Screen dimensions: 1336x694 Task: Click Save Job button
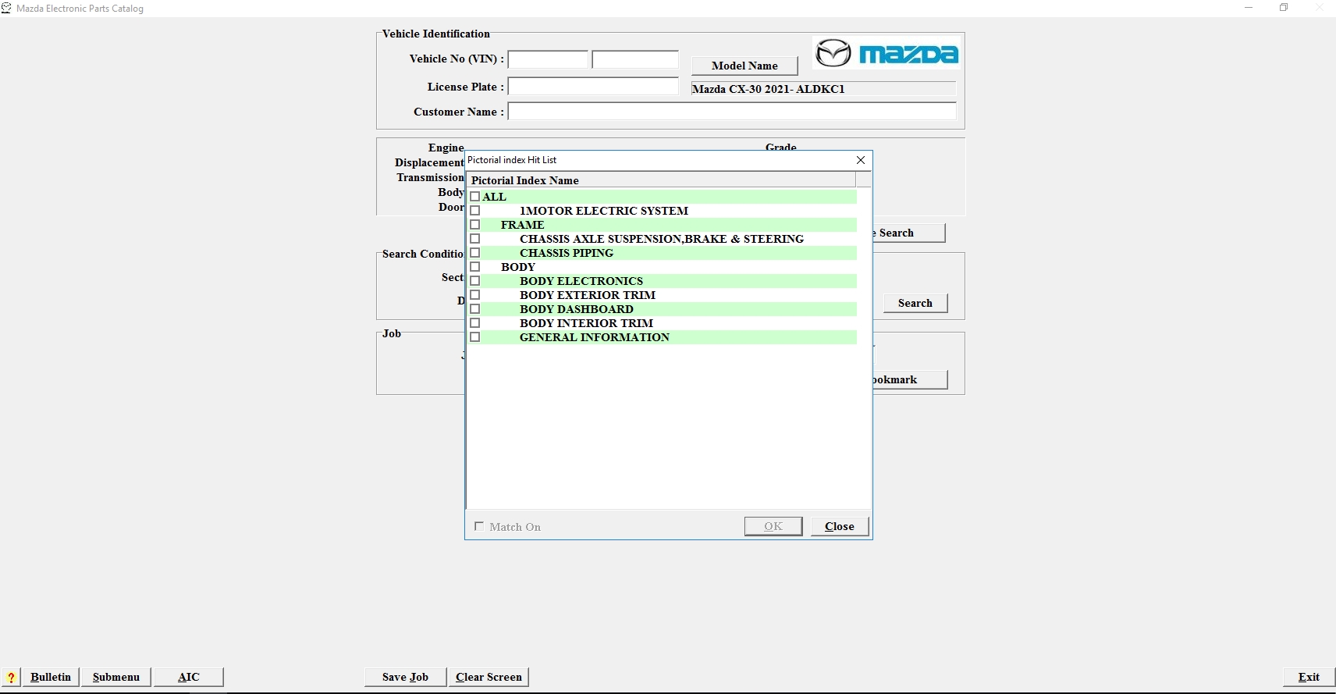tap(405, 677)
